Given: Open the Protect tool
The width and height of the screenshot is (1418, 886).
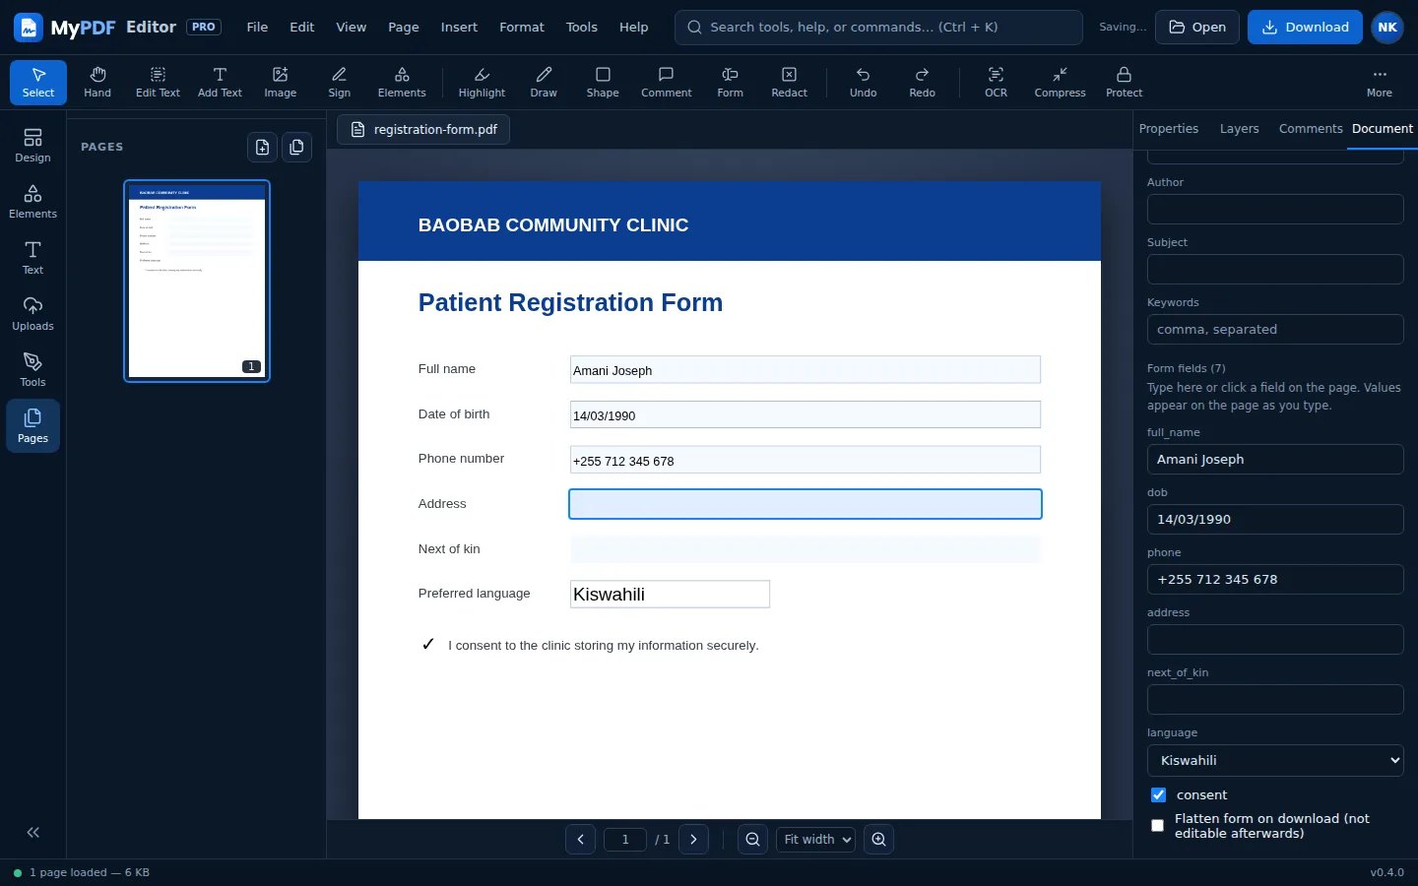Looking at the screenshot, I should click(1125, 82).
